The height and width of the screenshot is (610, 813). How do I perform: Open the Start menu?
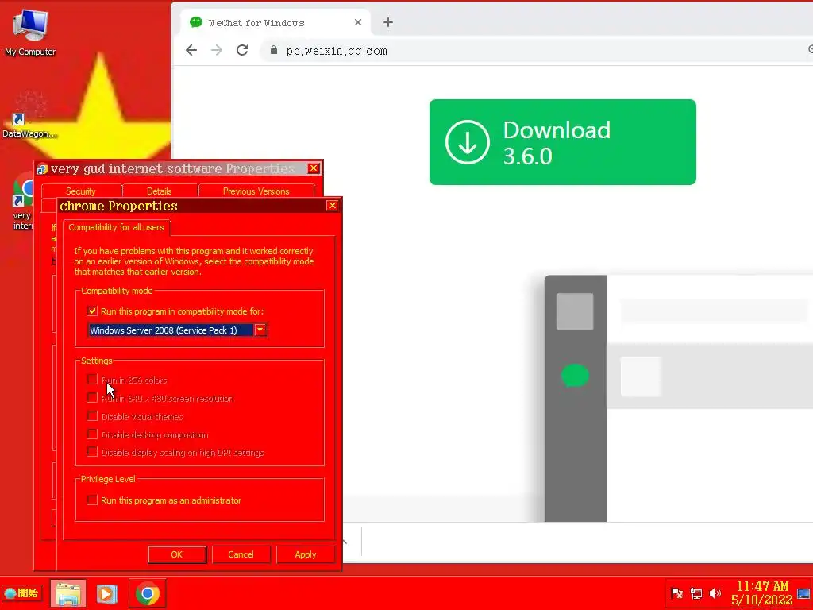tap(21, 593)
